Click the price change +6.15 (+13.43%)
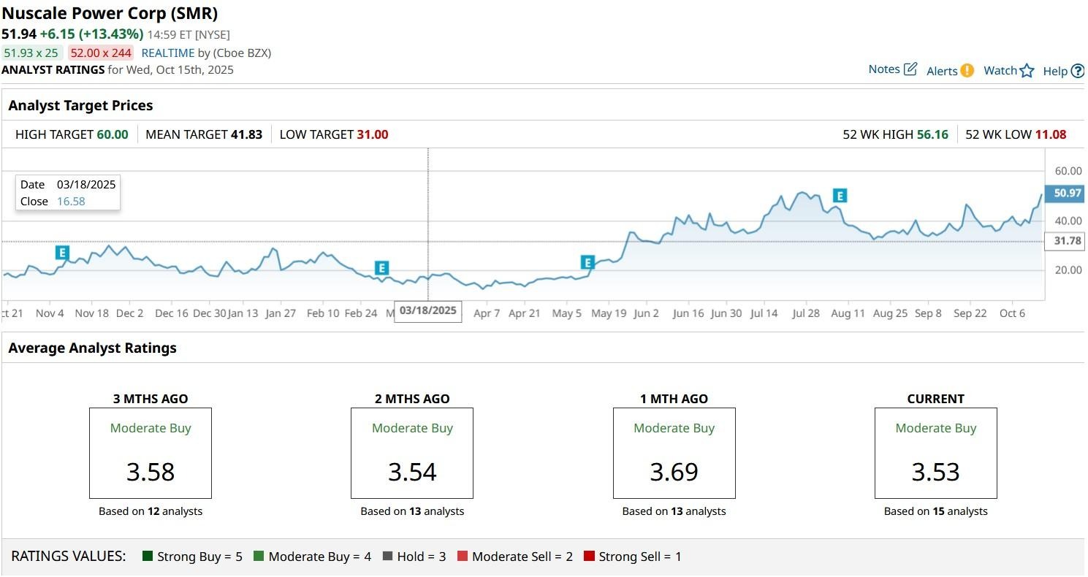Image resolution: width=1088 pixels, height=577 pixels. [91, 34]
